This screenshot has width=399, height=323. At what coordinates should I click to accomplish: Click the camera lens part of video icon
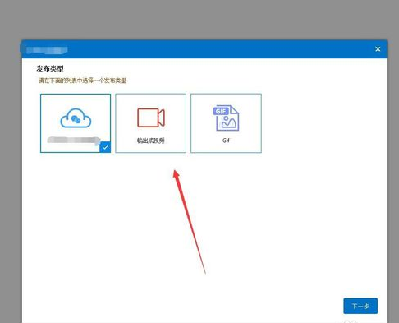coord(161,118)
